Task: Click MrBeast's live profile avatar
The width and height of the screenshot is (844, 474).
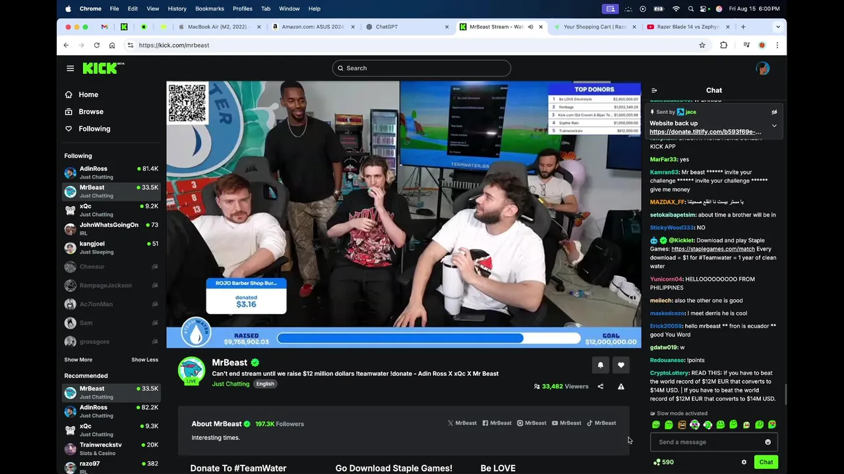Action: click(x=191, y=371)
